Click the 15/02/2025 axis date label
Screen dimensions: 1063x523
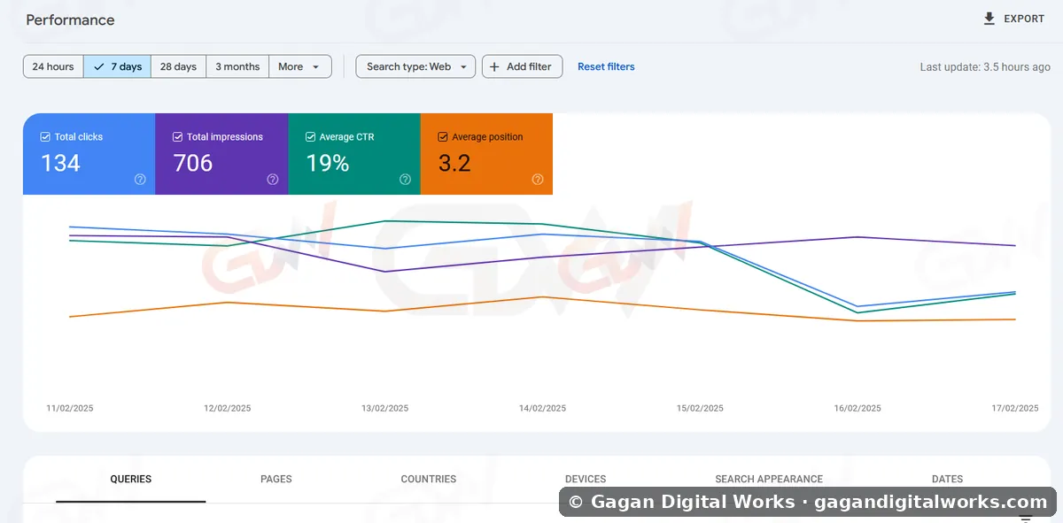[x=700, y=408]
